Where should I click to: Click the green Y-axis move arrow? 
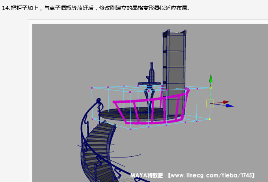(211, 78)
